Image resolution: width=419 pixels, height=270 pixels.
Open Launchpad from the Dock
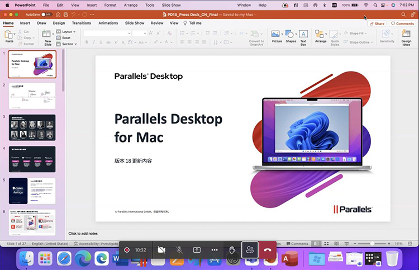[x=45, y=258]
